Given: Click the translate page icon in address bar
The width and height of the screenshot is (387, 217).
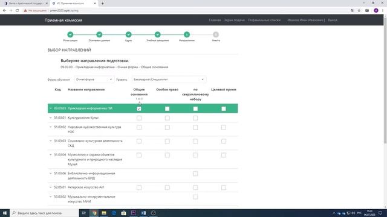Looking at the screenshot, I should tap(352, 11).
